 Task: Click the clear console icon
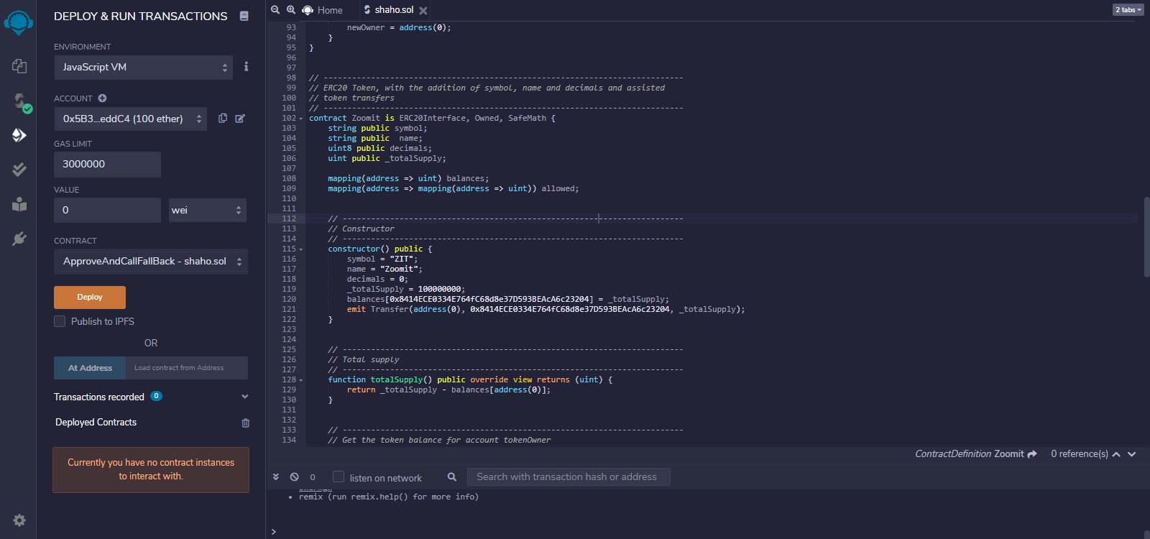click(x=294, y=477)
